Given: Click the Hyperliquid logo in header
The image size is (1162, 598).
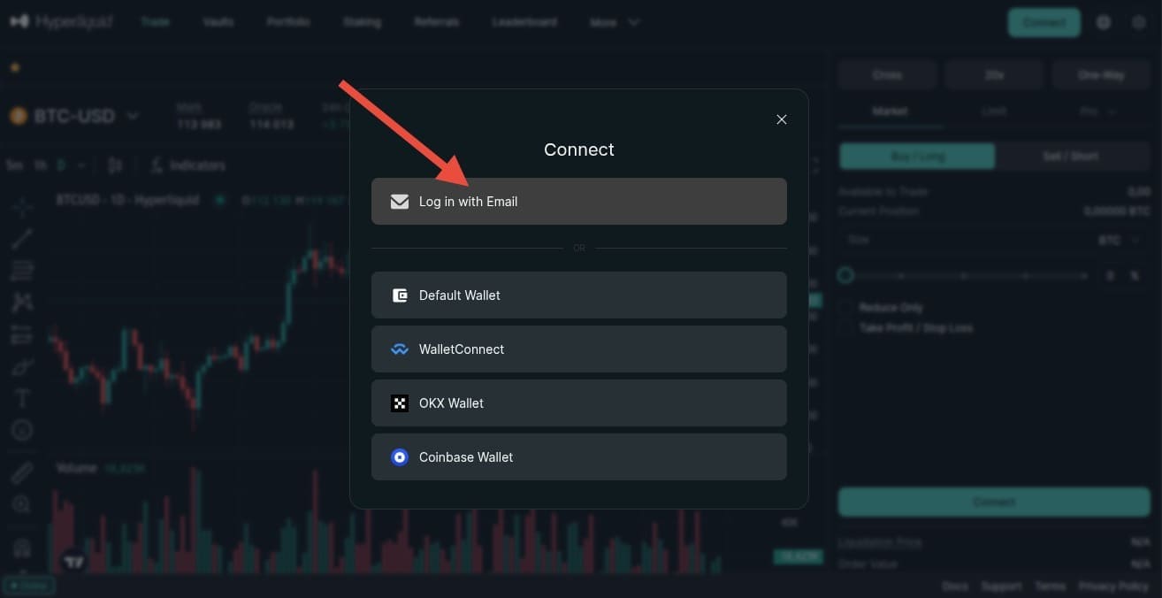Looking at the screenshot, I should point(61,21).
